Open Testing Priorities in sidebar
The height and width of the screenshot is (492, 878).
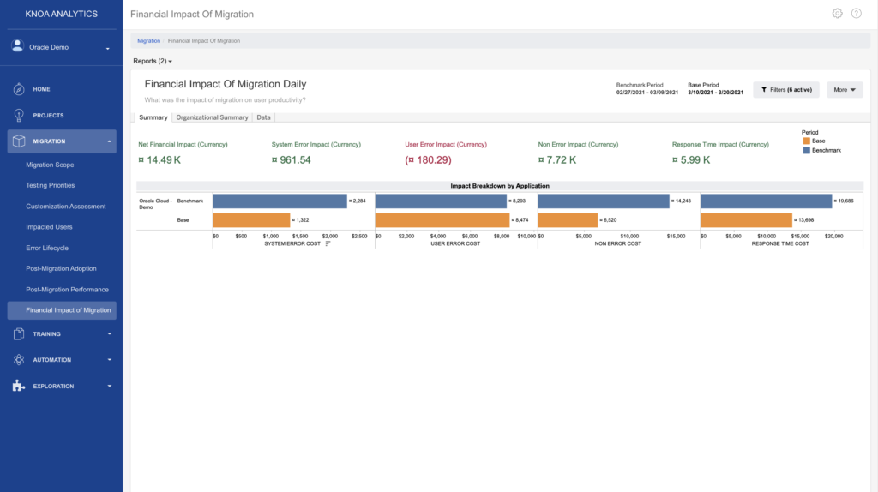(x=50, y=185)
